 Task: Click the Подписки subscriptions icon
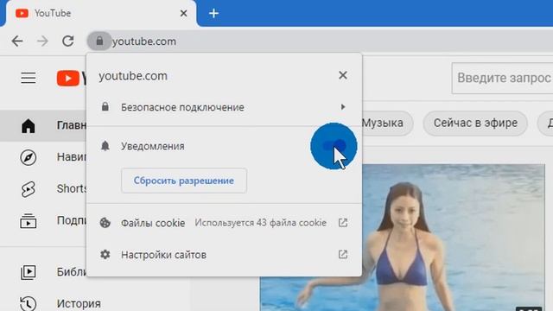[x=29, y=221]
